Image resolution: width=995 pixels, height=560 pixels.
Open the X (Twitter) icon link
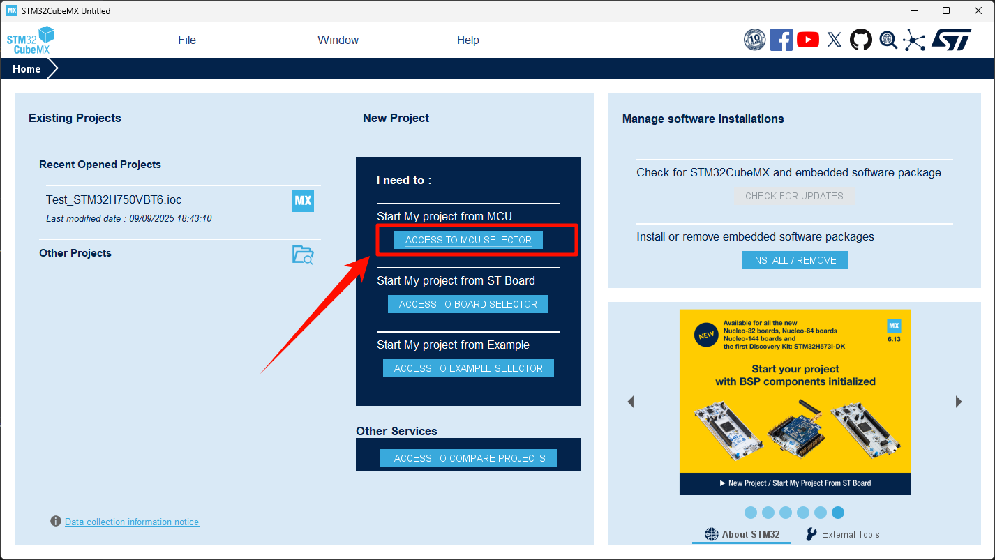[835, 40]
